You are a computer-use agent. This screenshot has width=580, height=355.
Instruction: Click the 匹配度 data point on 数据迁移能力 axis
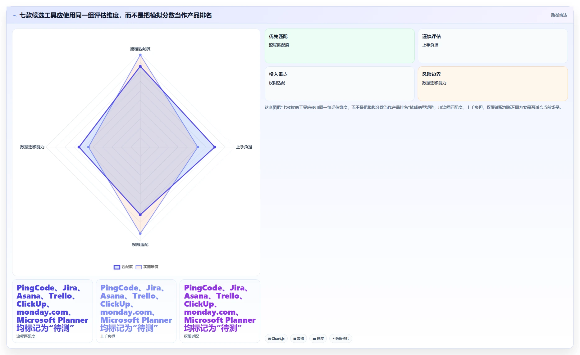pyautogui.click(x=79, y=147)
